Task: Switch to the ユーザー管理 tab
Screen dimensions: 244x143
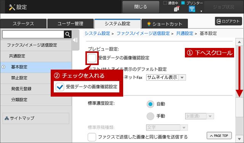Action: (70, 24)
